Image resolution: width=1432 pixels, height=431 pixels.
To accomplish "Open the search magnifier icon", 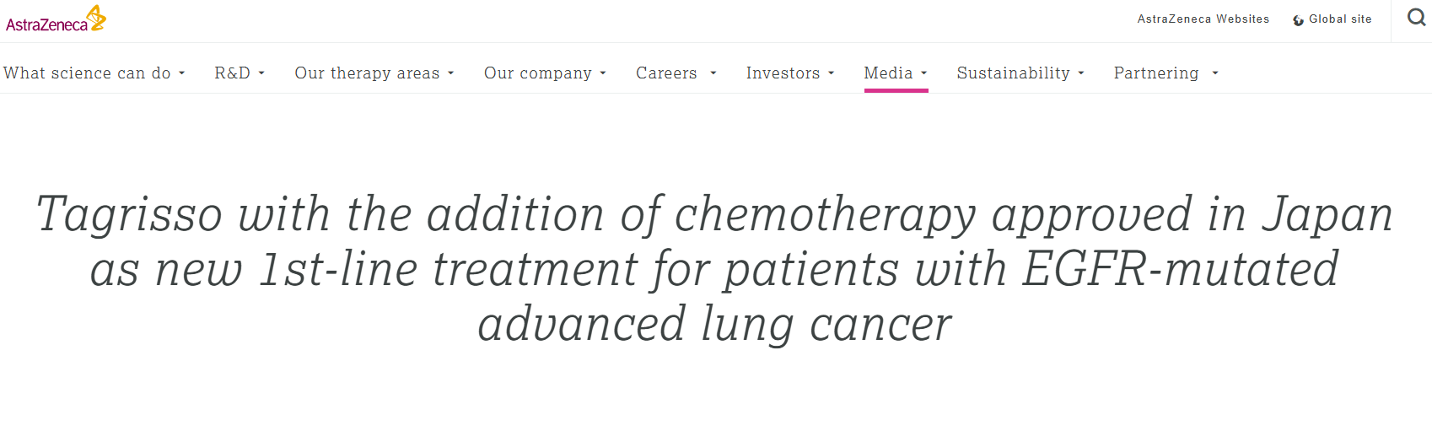I will [1417, 17].
